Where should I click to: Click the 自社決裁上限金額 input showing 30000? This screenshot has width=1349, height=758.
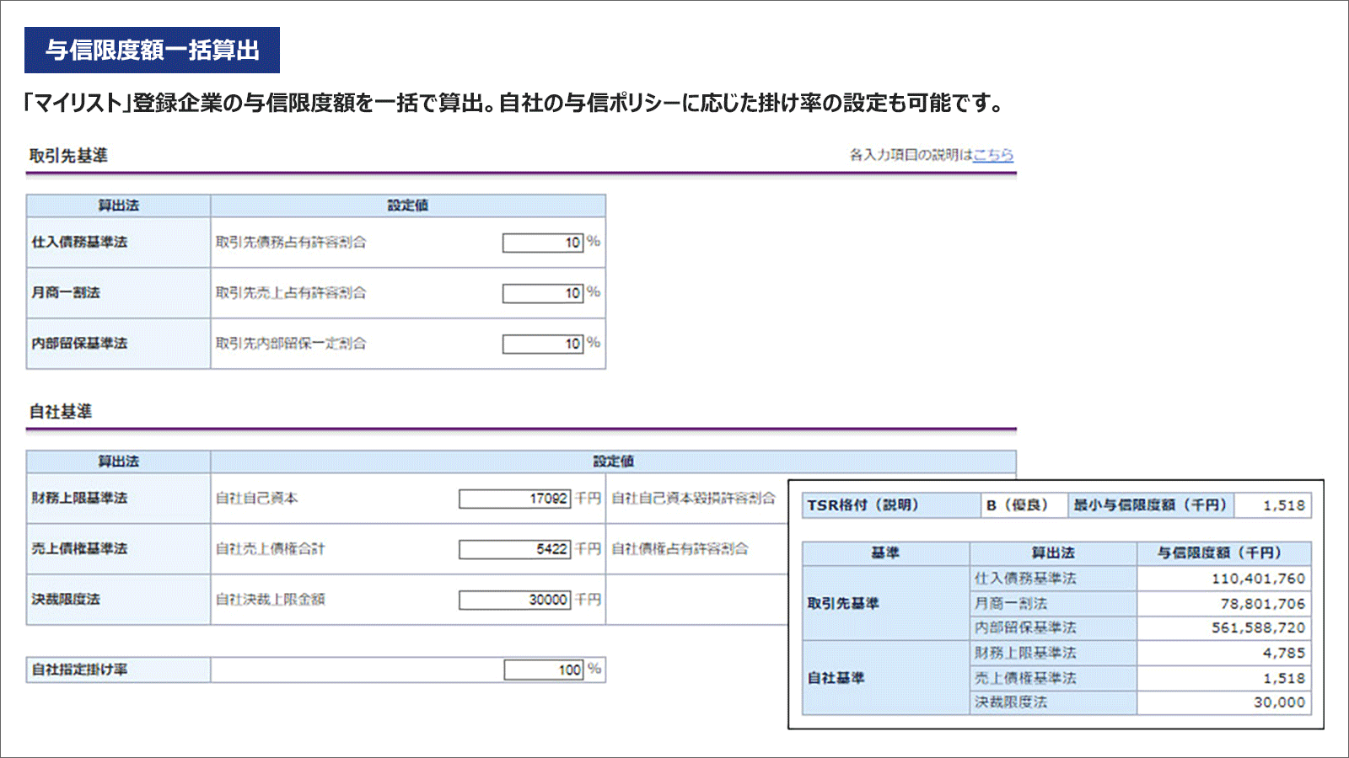coord(514,600)
